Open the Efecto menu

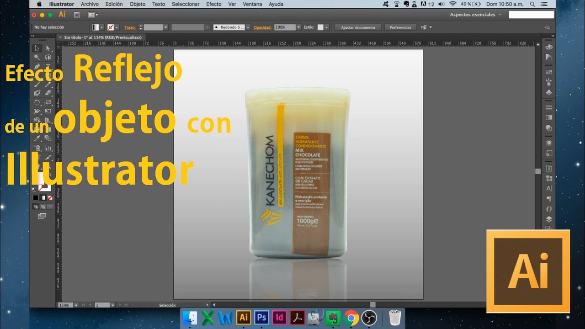coord(214,4)
